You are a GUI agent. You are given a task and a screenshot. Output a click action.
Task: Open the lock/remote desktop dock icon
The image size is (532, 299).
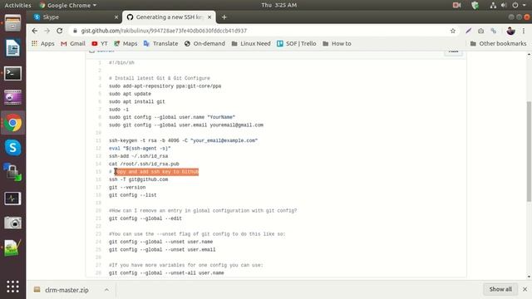(12, 172)
